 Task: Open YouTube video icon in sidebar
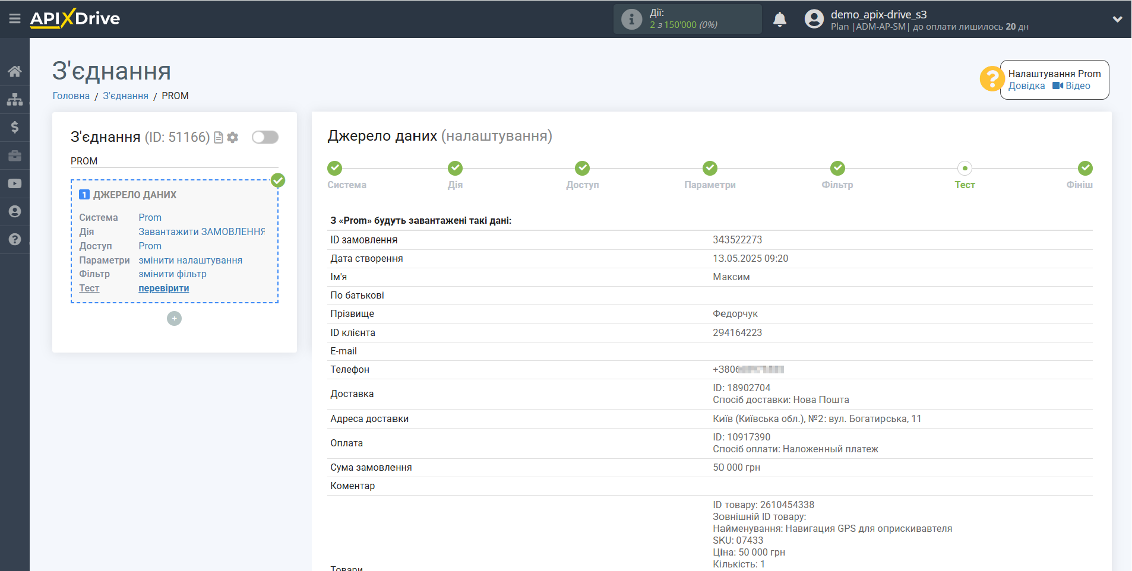(x=15, y=183)
